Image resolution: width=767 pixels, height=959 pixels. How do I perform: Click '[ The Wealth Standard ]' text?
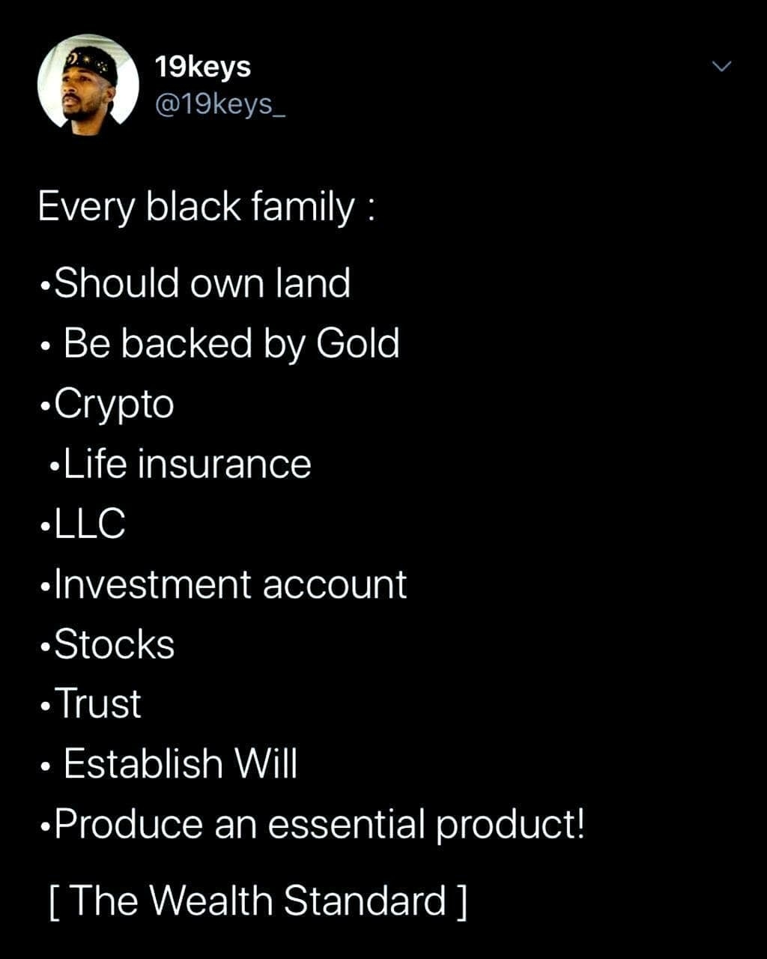258,901
